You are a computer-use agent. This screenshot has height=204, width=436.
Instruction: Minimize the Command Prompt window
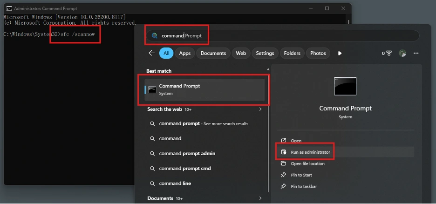coord(311,8)
